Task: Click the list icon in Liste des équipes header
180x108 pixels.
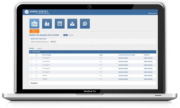Action: (x=30, y=52)
